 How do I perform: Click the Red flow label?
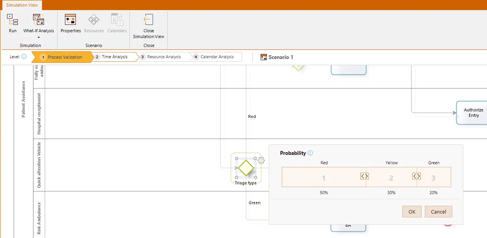(x=252, y=116)
